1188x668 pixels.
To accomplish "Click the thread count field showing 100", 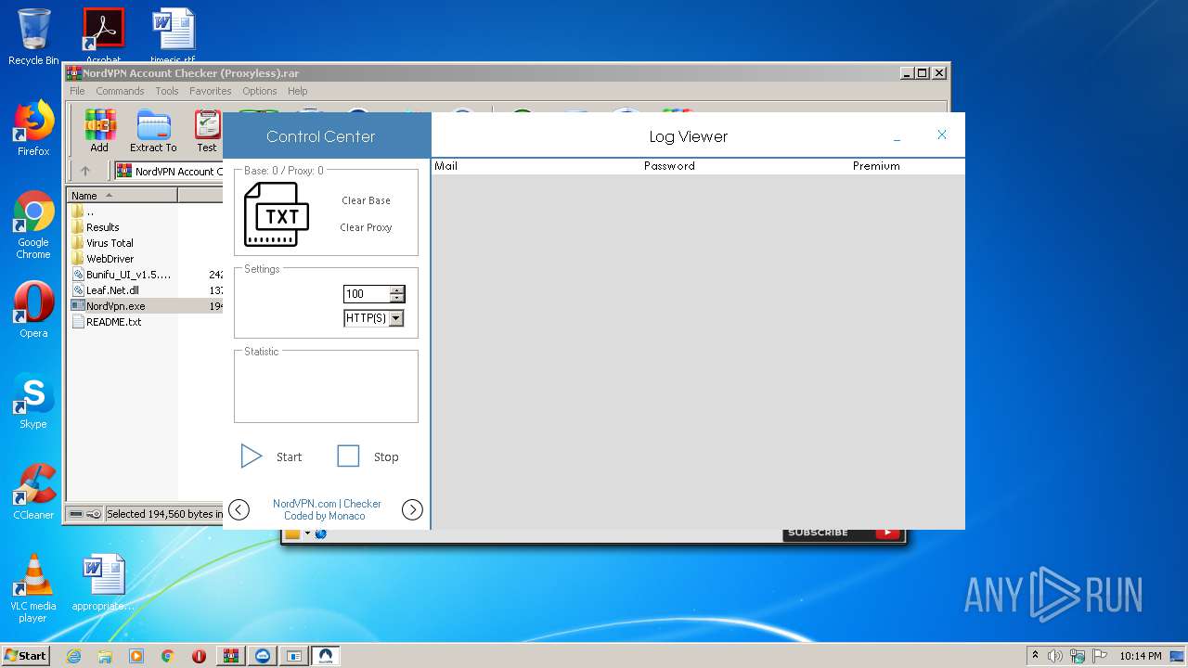I will click(367, 294).
